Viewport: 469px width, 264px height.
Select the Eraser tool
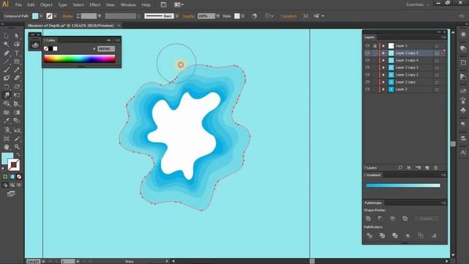coord(17,78)
